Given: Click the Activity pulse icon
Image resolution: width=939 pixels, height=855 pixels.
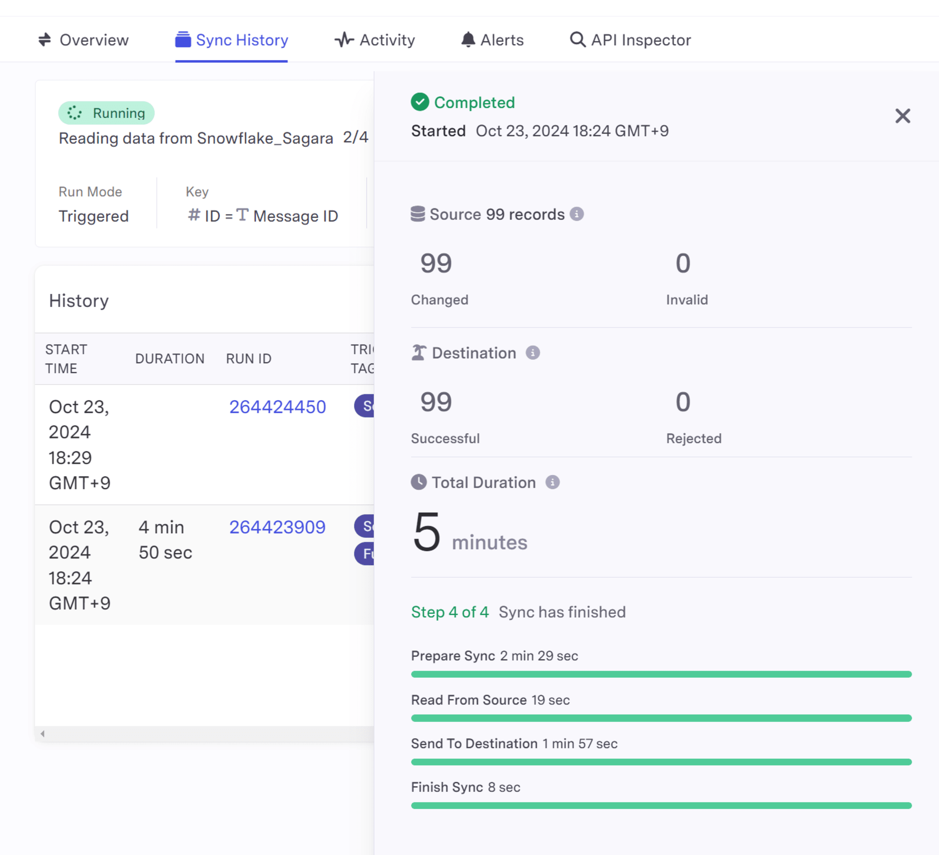Looking at the screenshot, I should tap(344, 40).
